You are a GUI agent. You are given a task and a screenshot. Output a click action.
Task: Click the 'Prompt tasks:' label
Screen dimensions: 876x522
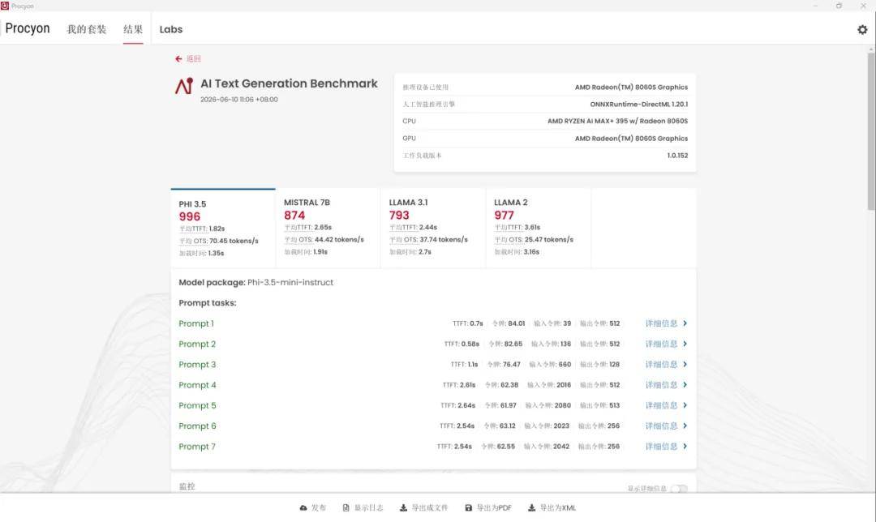click(x=208, y=302)
